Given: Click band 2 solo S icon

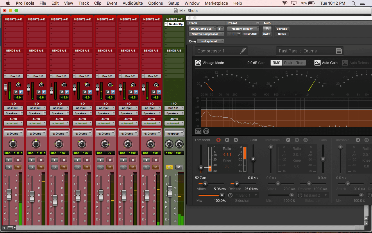Looking at the screenshot, I should tap(305, 140).
